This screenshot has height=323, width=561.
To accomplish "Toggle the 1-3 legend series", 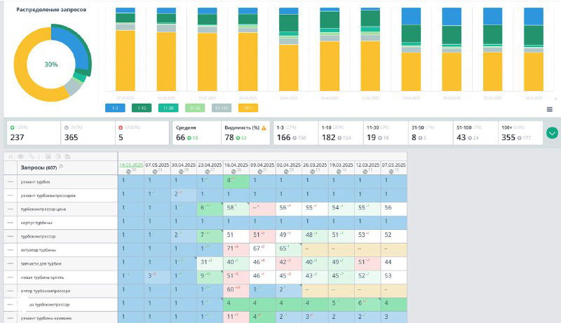I will pyautogui.click(x=115, y=108).
